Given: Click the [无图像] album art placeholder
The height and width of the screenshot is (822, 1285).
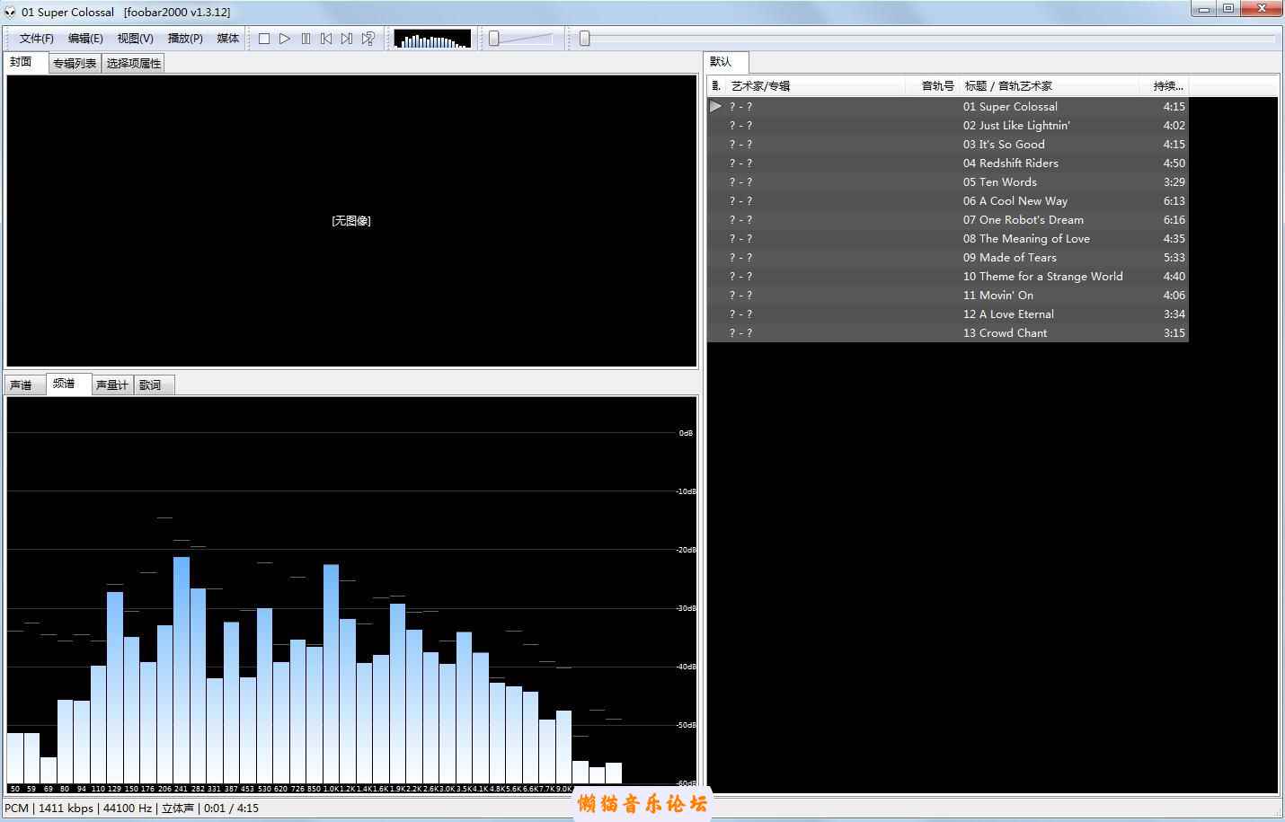Looking at the screenshot, I should tap(351, 221).
